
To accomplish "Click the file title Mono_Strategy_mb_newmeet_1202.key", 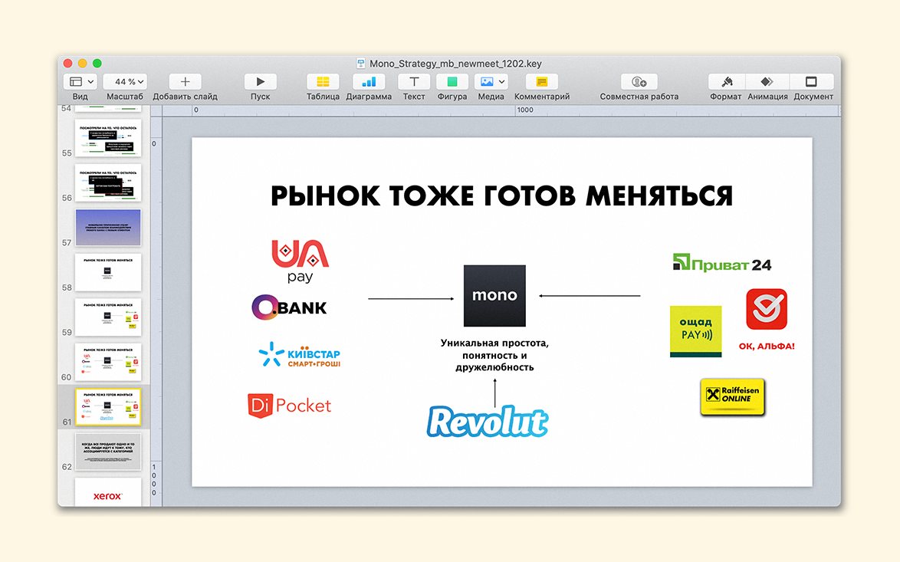I will [x=455, y=64].
